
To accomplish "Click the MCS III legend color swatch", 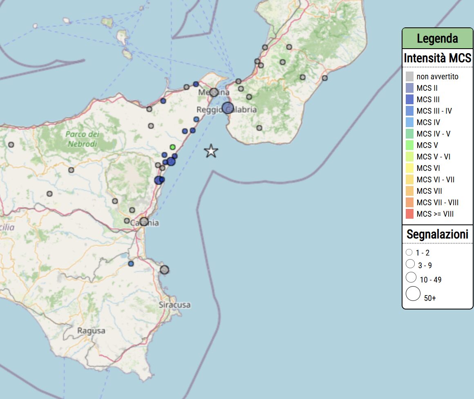I will pyautogui.click(x=409, y=99).
